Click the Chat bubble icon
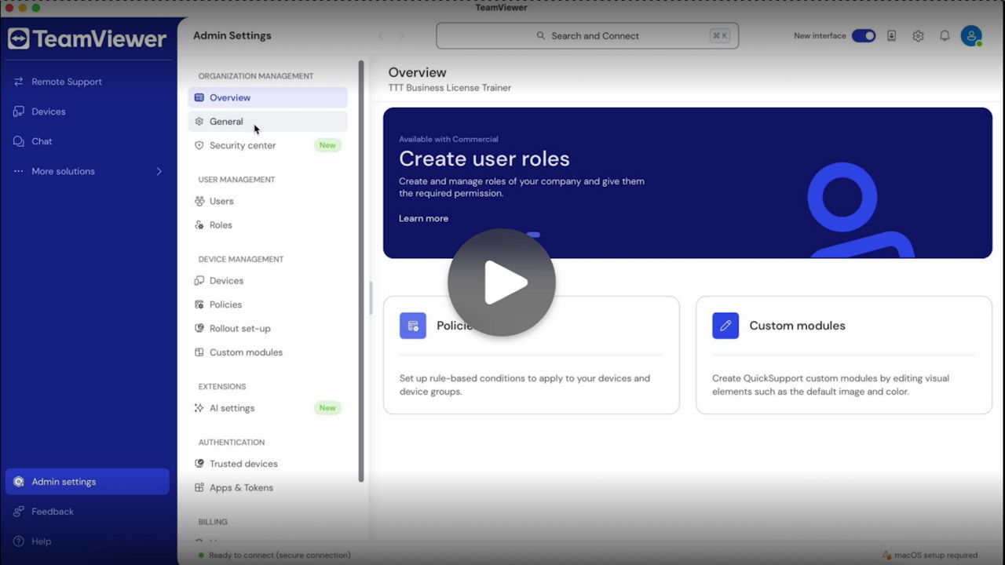This screenshot has width=1005, height=565. coord(19,141)
